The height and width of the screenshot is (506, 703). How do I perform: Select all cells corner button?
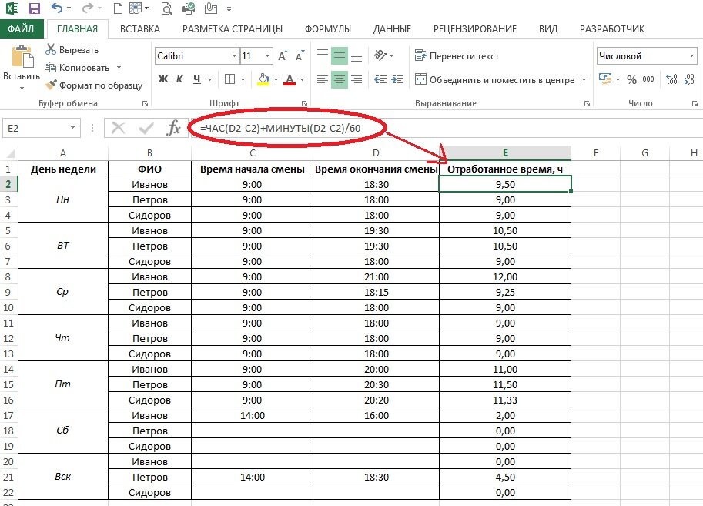click(9, 153)
